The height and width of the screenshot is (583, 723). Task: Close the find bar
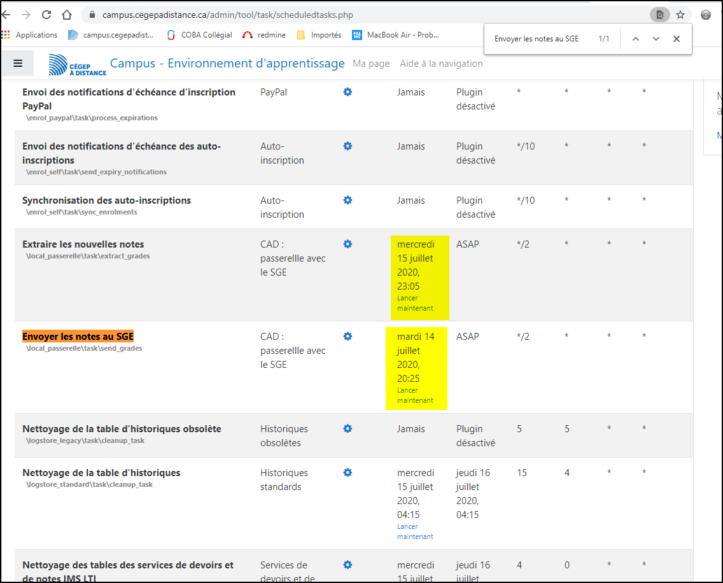tap(677, 39)
